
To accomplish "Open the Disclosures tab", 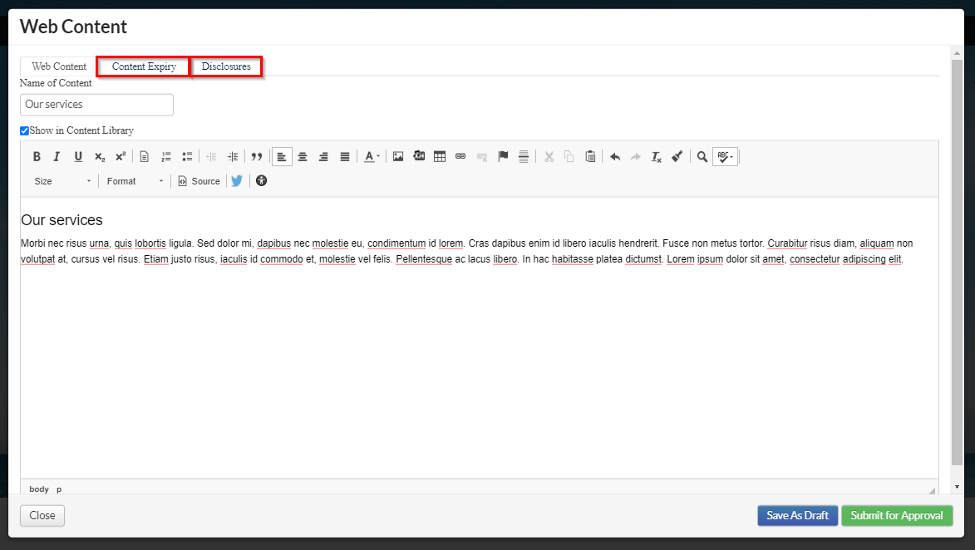I will (226, 66).
